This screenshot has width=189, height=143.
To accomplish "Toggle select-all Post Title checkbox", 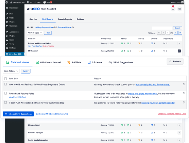I will (x=5, y=79).
